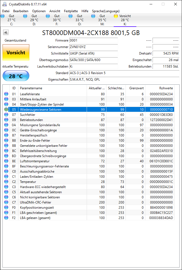Click the Laufwerksbuchstaben field showing K:
This screenshot has width=182, height=270.
(94, 66)
